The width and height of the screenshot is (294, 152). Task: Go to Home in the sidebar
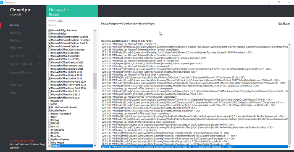coord(14,25)
